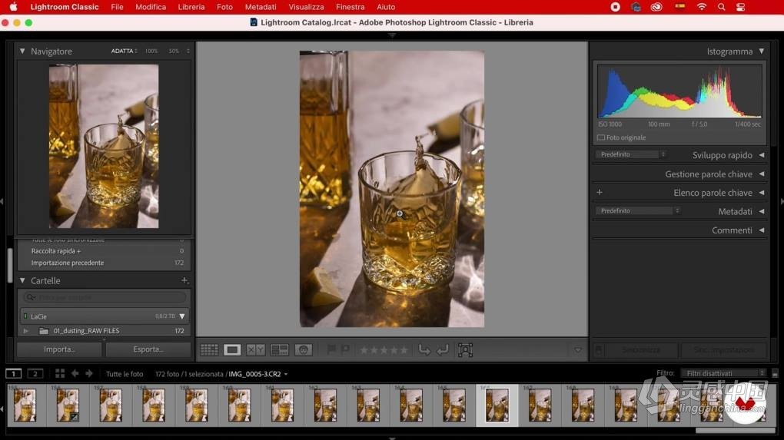The width and height of the screenshot is (784, 440).
Task: Open the survey view icon
Action: 279,350
